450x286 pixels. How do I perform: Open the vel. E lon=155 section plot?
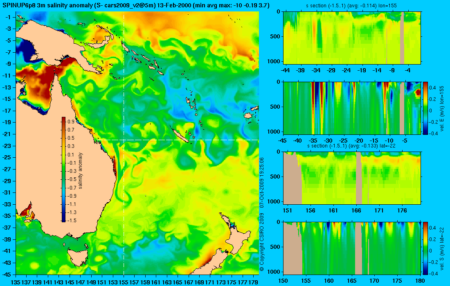coord(352,108)
